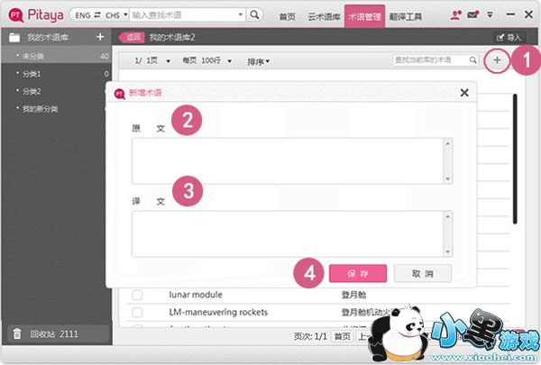The width and height of the screenshot is (541, 365).
Task: Open the messages envelope icon
Action: point(473,14)
